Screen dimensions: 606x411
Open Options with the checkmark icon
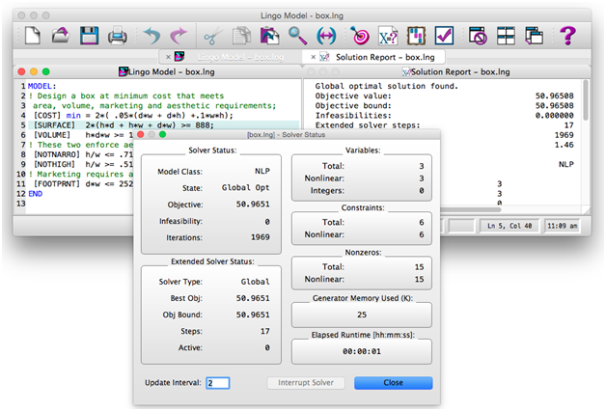click(x=444, y=37)
